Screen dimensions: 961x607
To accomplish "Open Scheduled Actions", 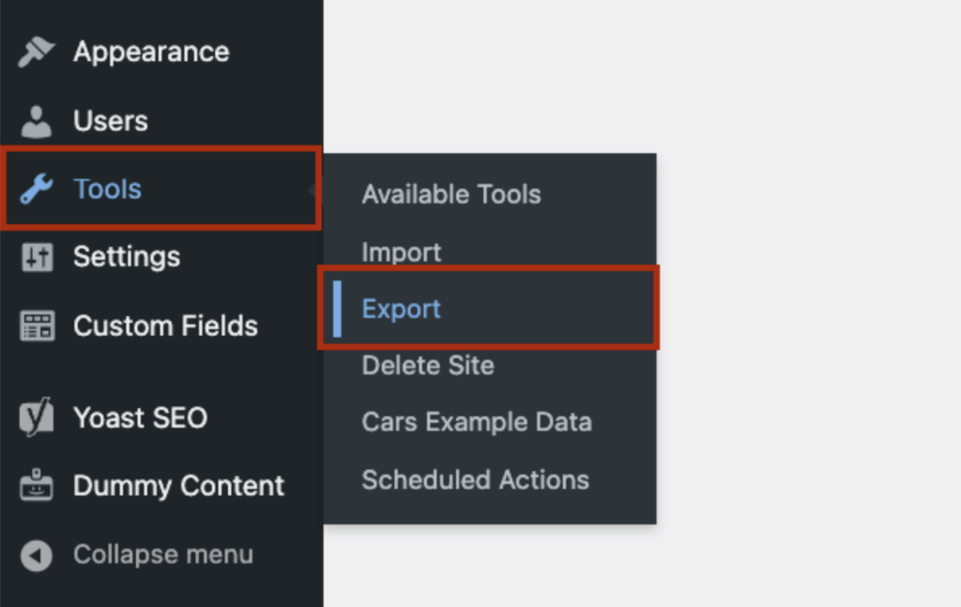I will click(475, 479).
